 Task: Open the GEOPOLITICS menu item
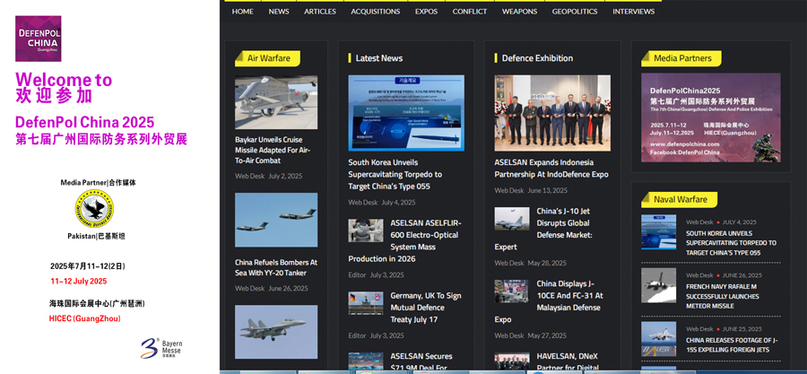click(x=575, y=12)
